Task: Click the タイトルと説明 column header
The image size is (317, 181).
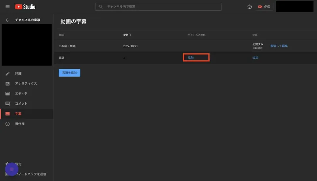Action: [x=197, y=35]
